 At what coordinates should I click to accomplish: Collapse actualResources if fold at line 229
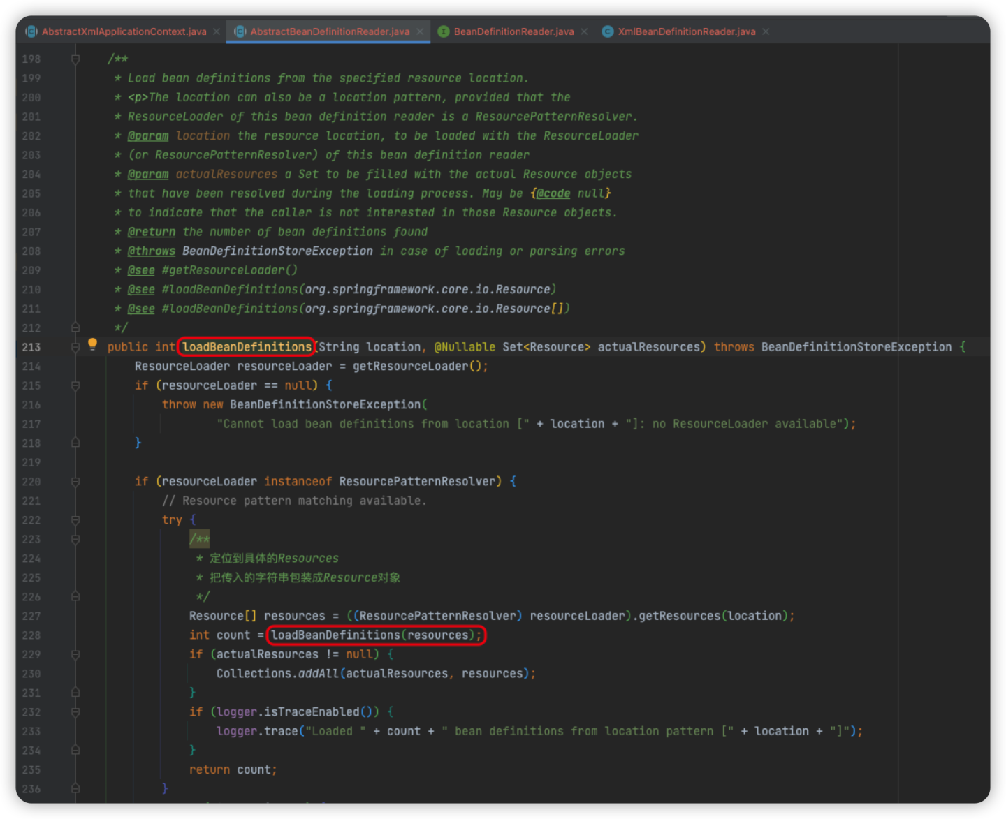(75, 654)
